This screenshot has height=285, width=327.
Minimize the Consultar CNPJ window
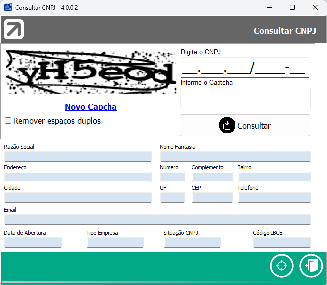269,8
